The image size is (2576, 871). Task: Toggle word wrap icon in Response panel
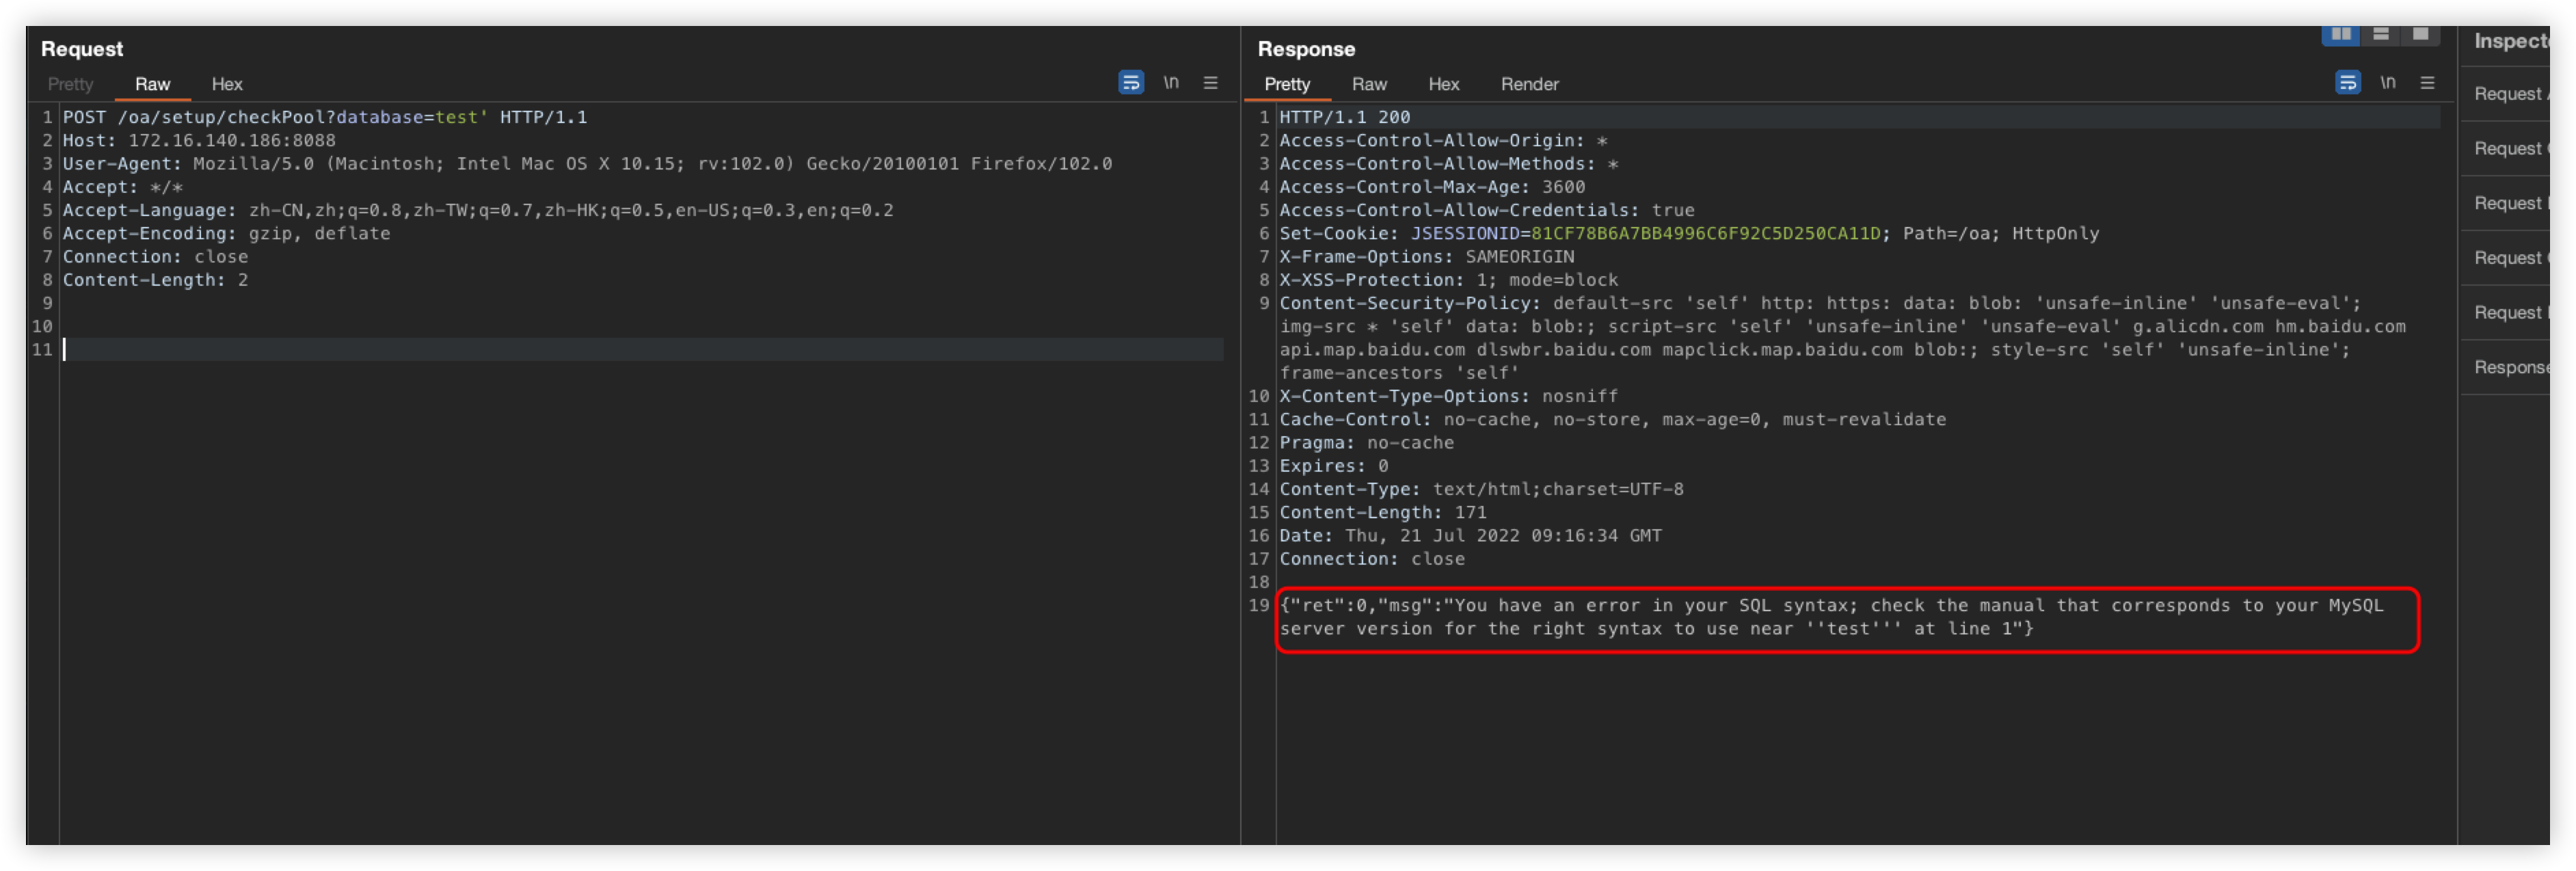(2347, 83)
